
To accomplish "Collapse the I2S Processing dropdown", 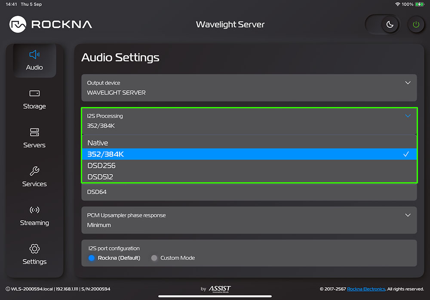I will 408,116.
